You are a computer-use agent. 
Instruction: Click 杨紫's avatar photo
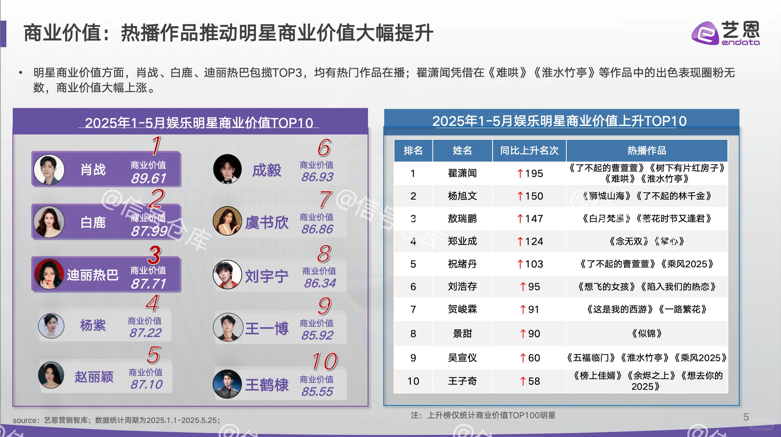click(x=51, y=325)
